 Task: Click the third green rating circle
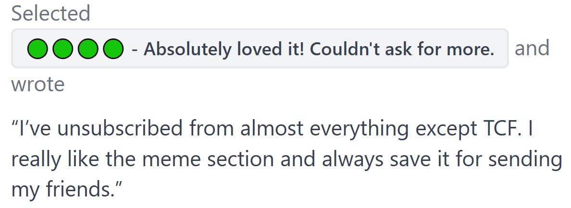pyautogui.click(x=87, y=49)
